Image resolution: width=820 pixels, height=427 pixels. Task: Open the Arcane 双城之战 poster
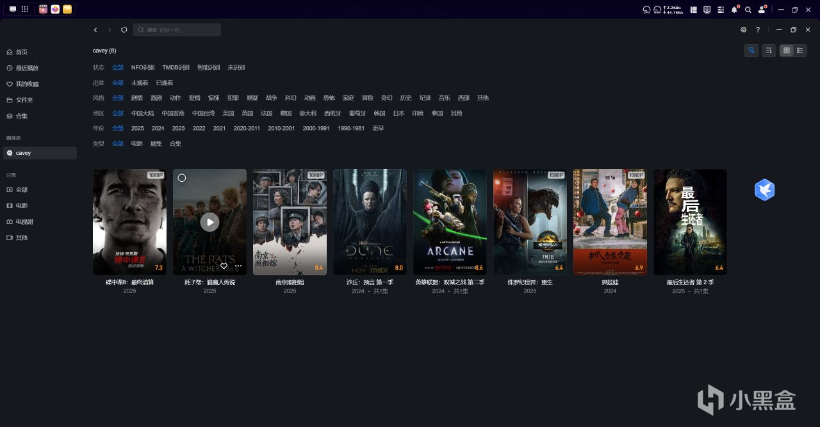450,222
